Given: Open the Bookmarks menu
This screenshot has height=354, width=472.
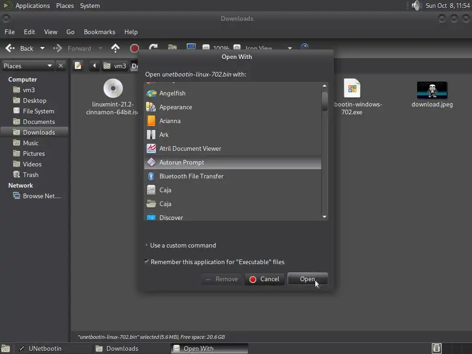Looking at the screenshot, I should point(100,32).
